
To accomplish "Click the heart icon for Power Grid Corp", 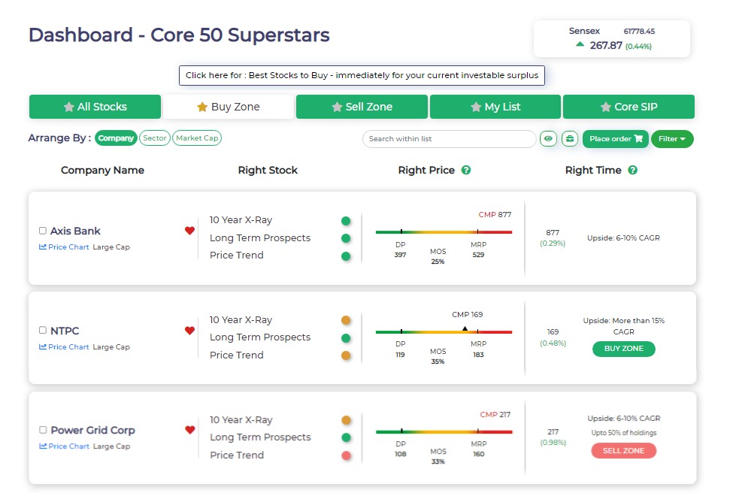I will 189,430.
